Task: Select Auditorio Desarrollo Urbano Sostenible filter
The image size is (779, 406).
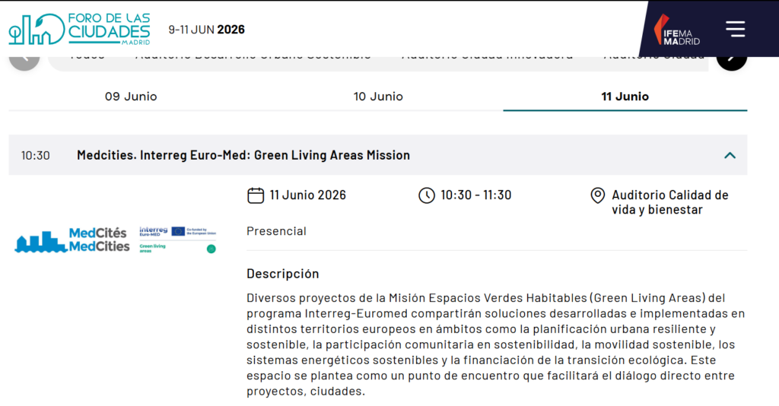Action: tap(253, 57)
